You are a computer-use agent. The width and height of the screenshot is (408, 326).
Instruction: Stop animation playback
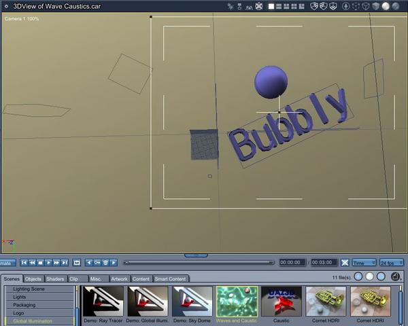point(40,263)
